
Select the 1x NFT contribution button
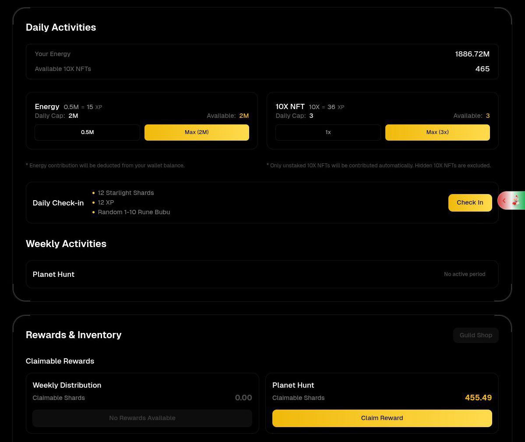click(328, 132)
